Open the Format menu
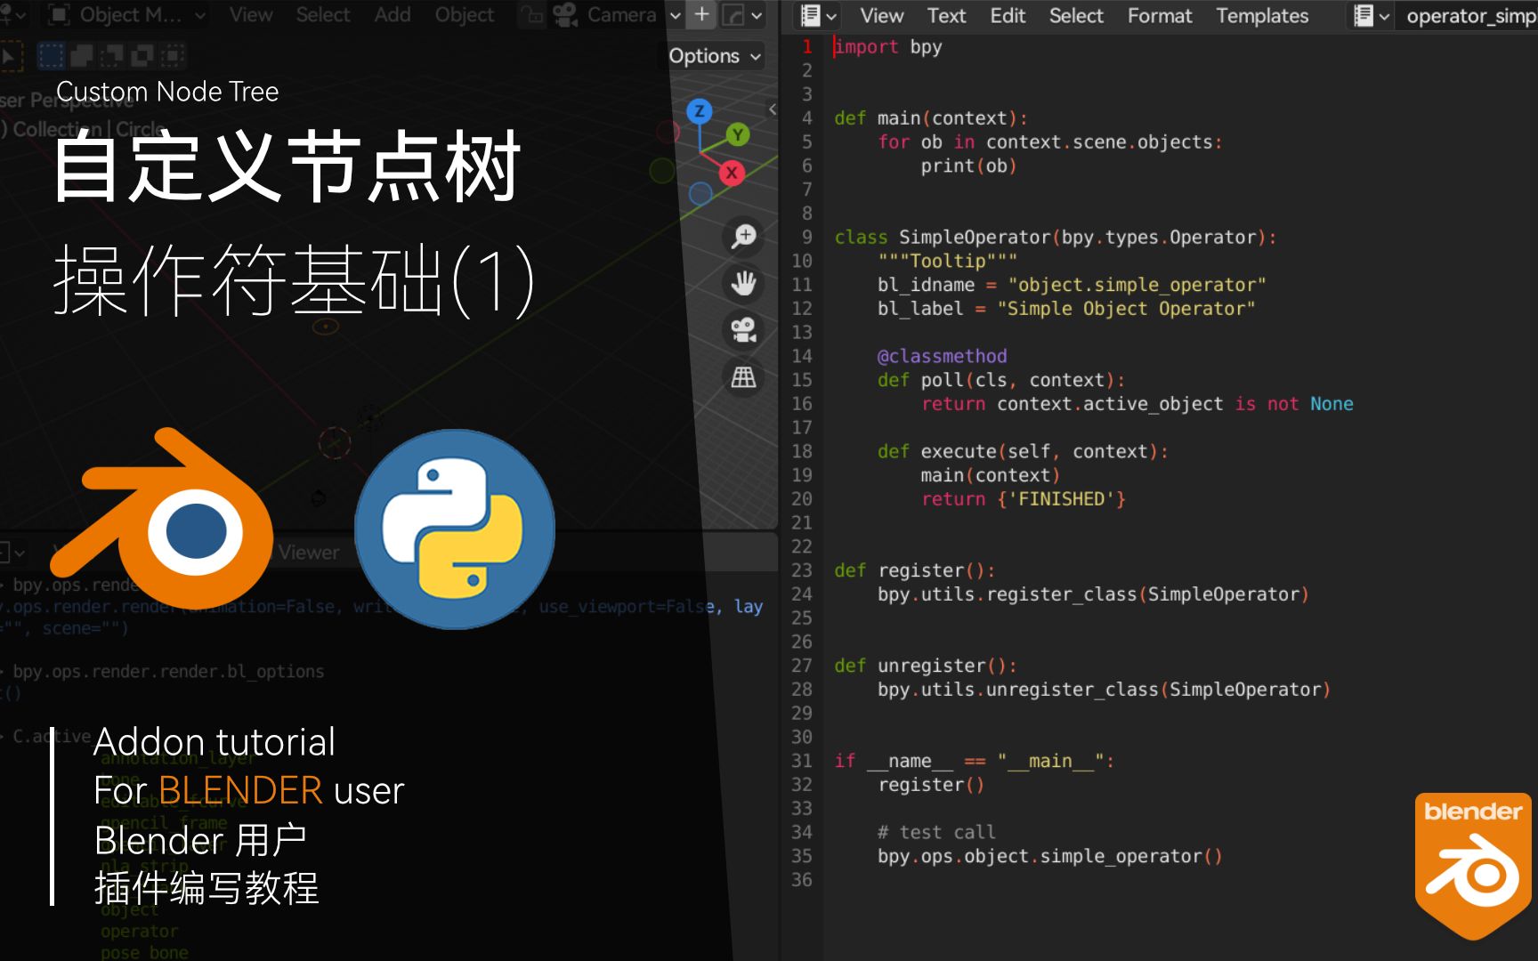 [1159, 15]
